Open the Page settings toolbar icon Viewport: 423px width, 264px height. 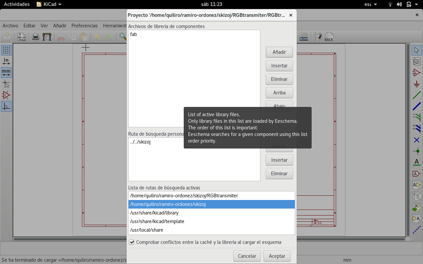[x=21, y=37]
